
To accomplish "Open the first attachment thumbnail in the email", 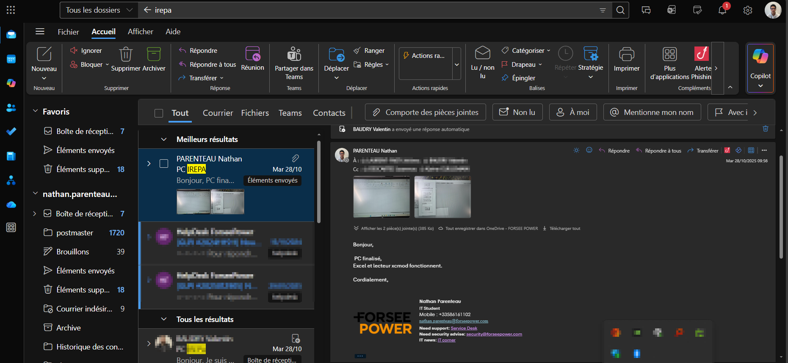I will coord(382,197).
